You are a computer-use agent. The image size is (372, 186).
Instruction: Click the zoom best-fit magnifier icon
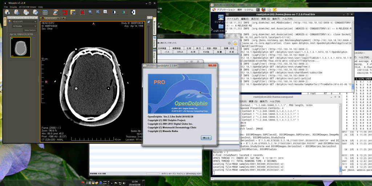98,12
